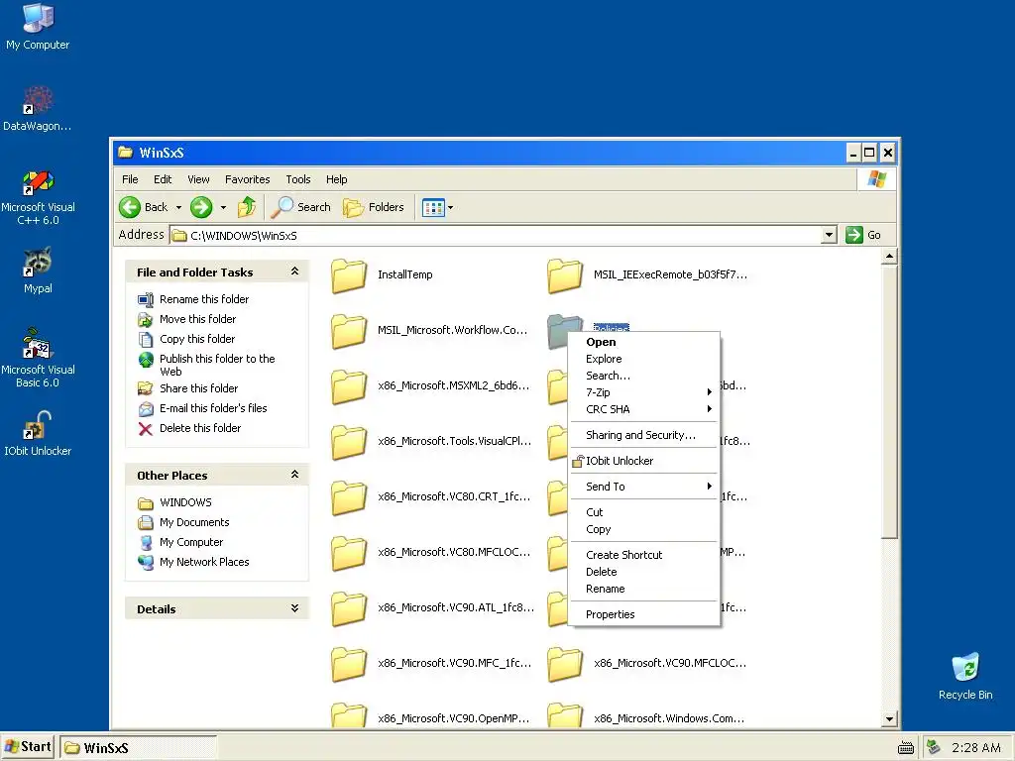Open the Views toolbar icon
Screen dimensions: 1015x761
point(433,208)
